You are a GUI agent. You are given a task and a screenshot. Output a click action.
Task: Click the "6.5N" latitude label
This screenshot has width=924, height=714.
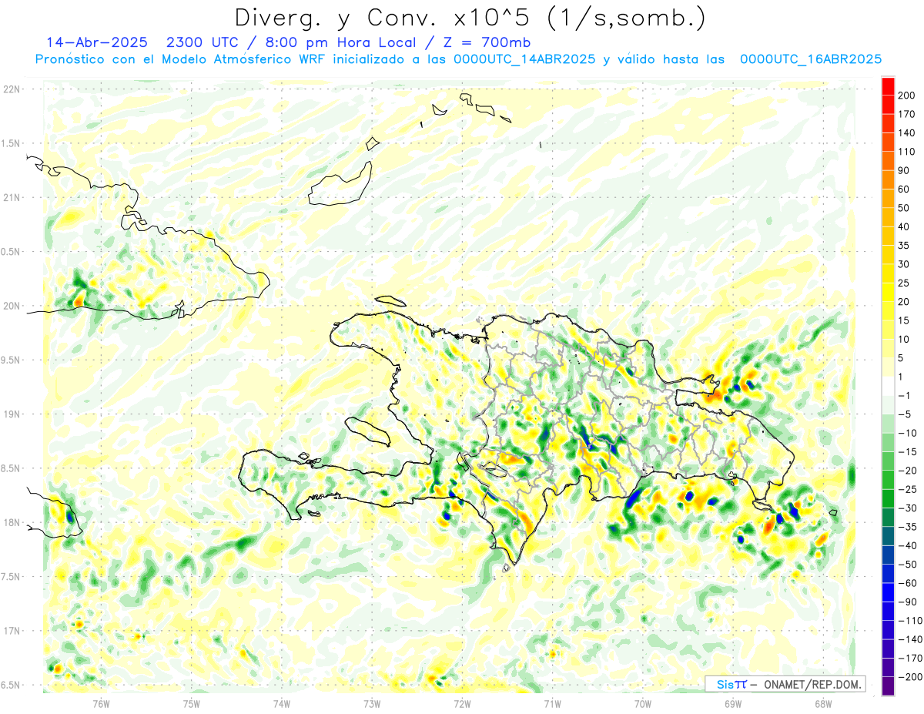pyautogui.click(x=11, y=685)
